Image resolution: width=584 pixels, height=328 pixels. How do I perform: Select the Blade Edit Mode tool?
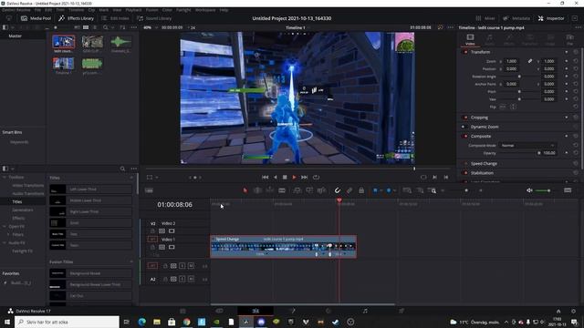coord(282,190)
